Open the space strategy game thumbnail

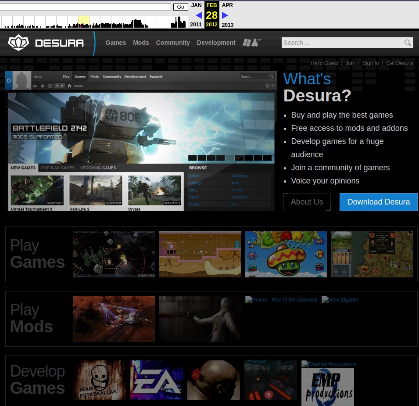coord(114,254)
